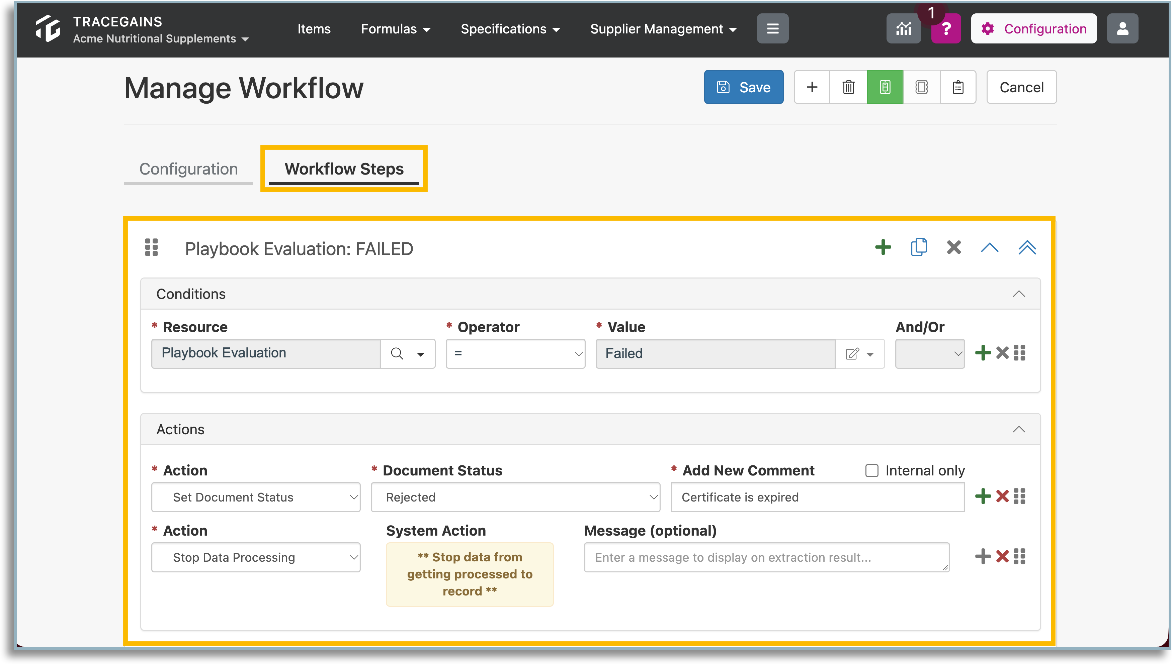
Task: Open the Items menu
Action: [x=314, y=29]
